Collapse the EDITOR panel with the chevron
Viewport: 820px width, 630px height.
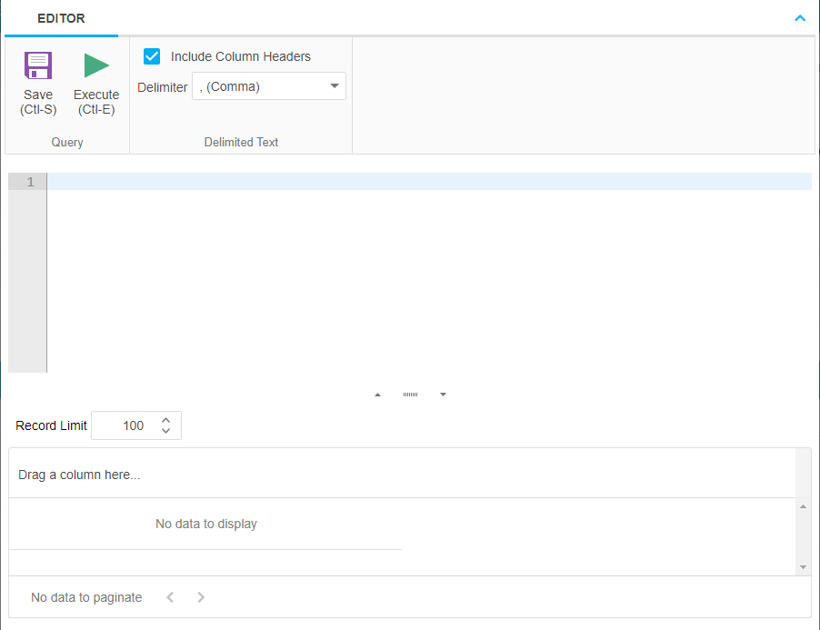pos(799,17)
